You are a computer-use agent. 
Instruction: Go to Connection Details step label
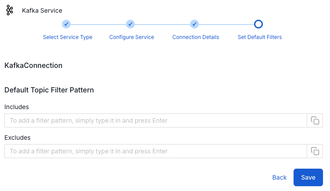pyautogui.click(x=196, y=37)
